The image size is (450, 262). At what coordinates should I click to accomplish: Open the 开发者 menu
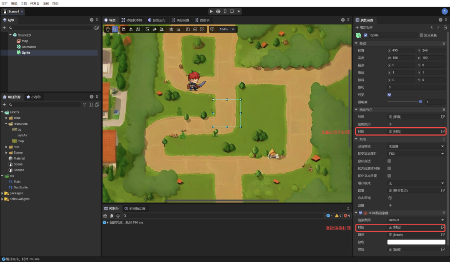pyautogui.click(x=35, y=3)
